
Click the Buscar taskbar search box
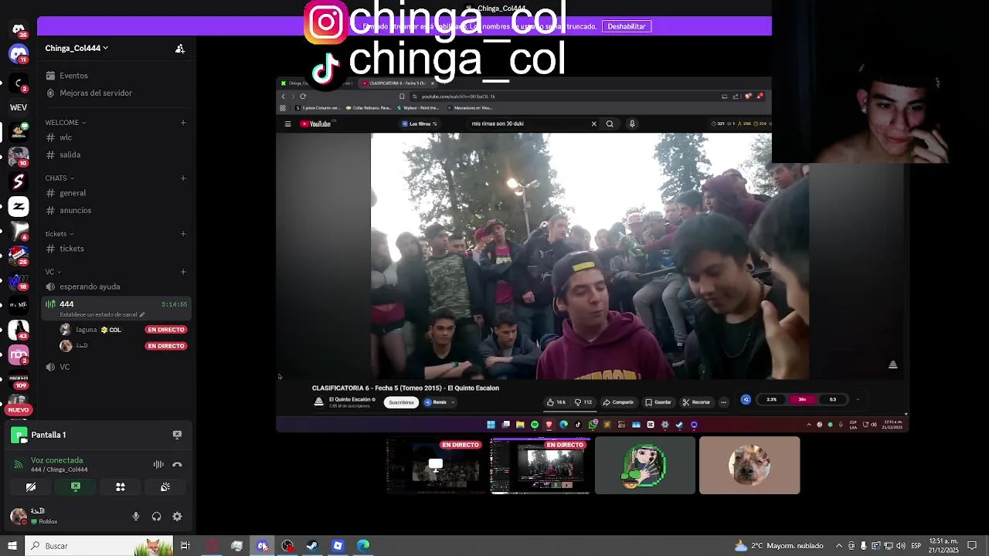click(x=99, y=546)
